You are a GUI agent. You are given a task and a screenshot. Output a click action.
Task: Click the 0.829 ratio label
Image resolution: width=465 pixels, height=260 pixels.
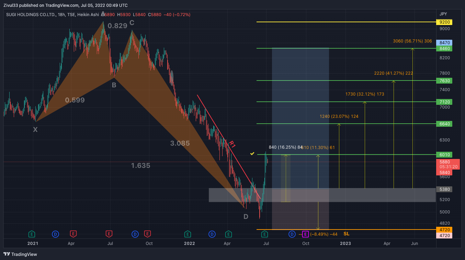coord(117,26)
